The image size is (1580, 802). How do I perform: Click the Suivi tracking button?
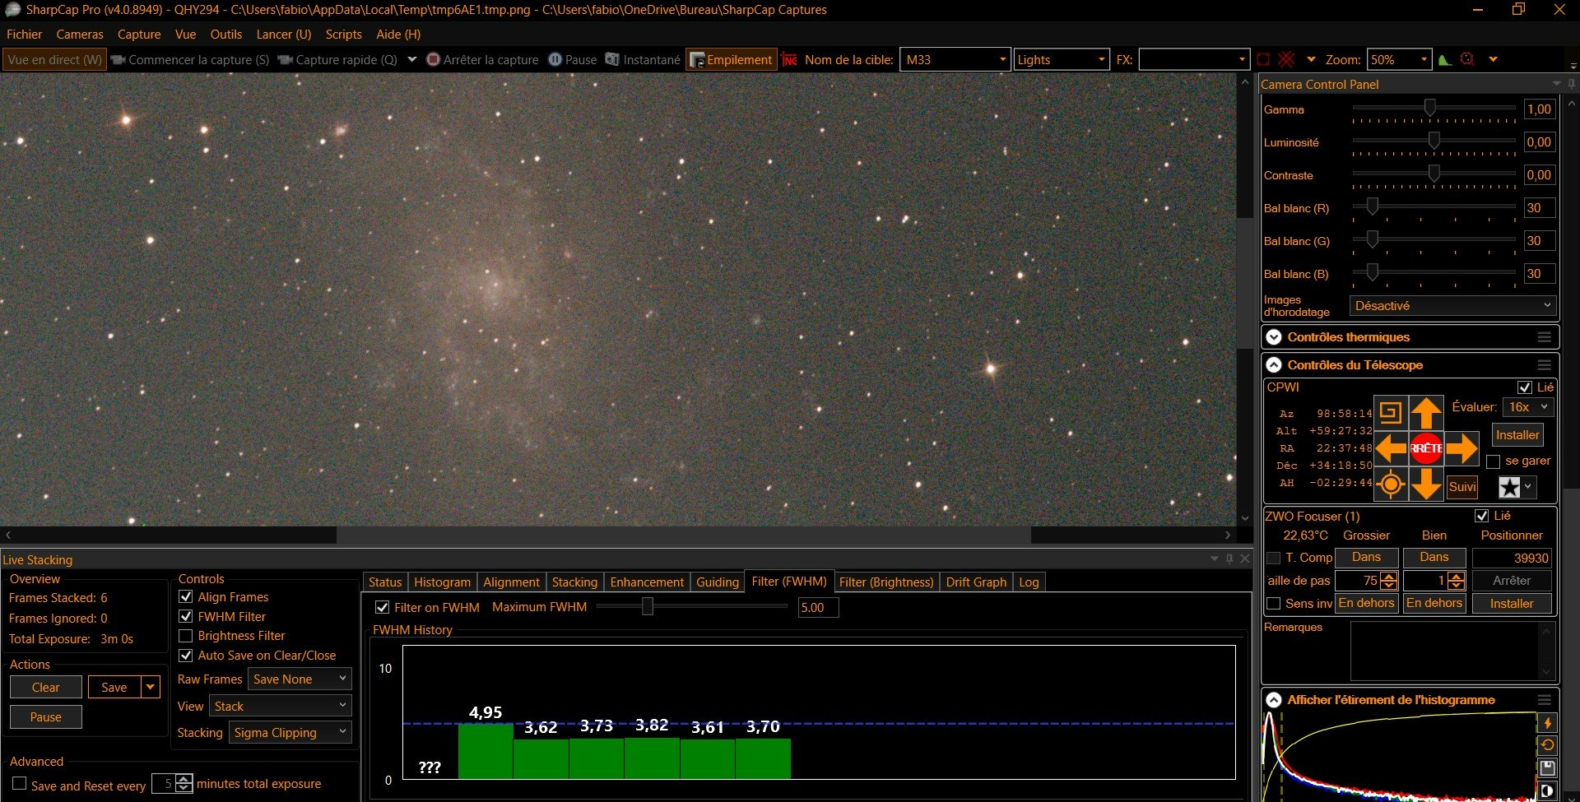pyautogui.click(x=1462, y=487)
